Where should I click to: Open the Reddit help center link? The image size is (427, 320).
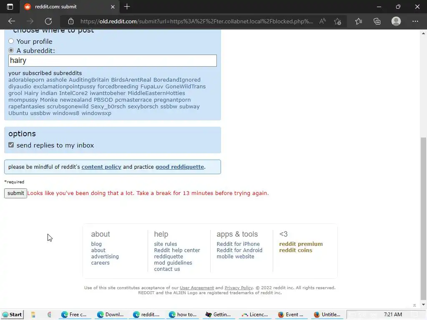(177, 250)
